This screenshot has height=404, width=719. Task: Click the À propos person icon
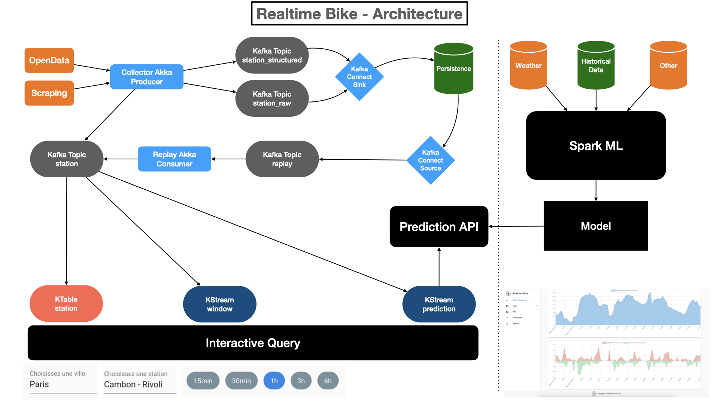coord(507,324)
